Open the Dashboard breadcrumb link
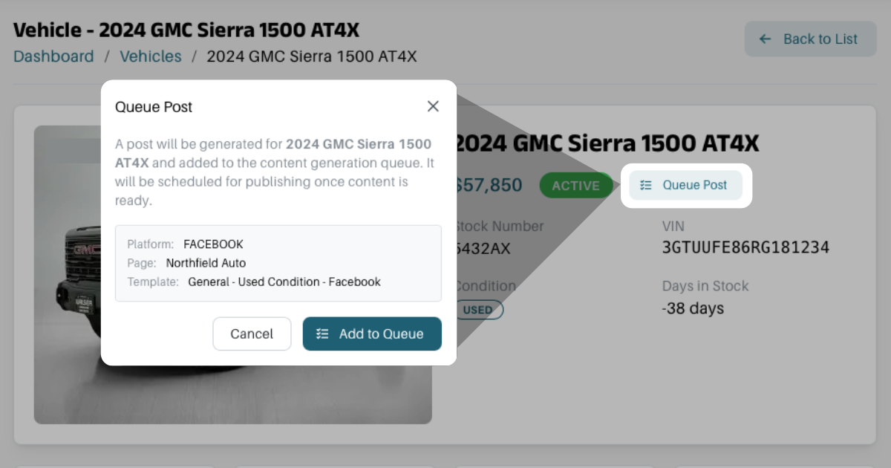 [x=53, y=56]
